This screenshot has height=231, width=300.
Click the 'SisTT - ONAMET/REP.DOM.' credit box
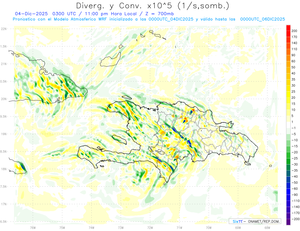255,221
